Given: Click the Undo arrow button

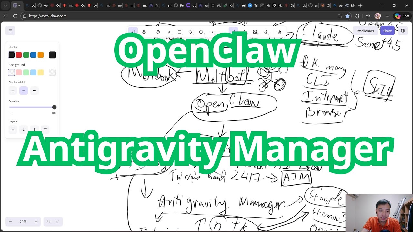Looking at the screenshot, I should pos(48,222).
